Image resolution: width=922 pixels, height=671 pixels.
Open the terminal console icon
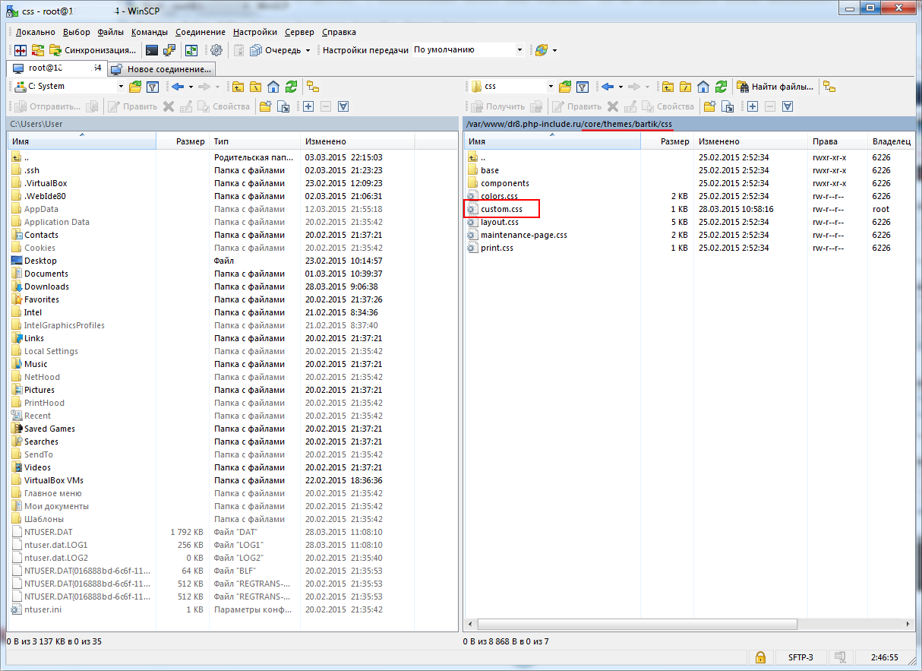coord(153,50)
